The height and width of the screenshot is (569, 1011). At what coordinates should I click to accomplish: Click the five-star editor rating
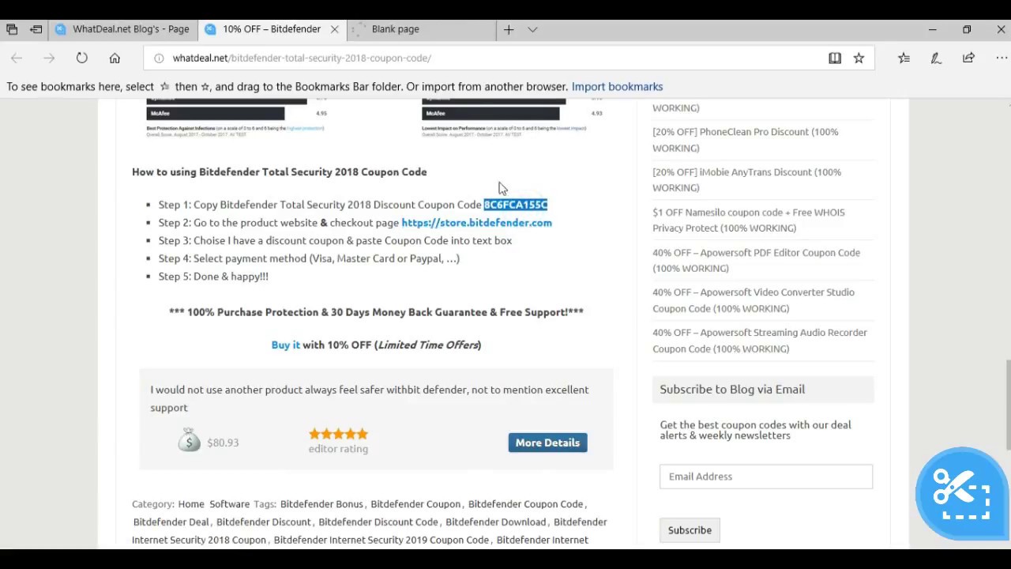click(338, 434)
